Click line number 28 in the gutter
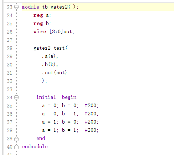This screenshot has height=155, width=174. [10, 48]
